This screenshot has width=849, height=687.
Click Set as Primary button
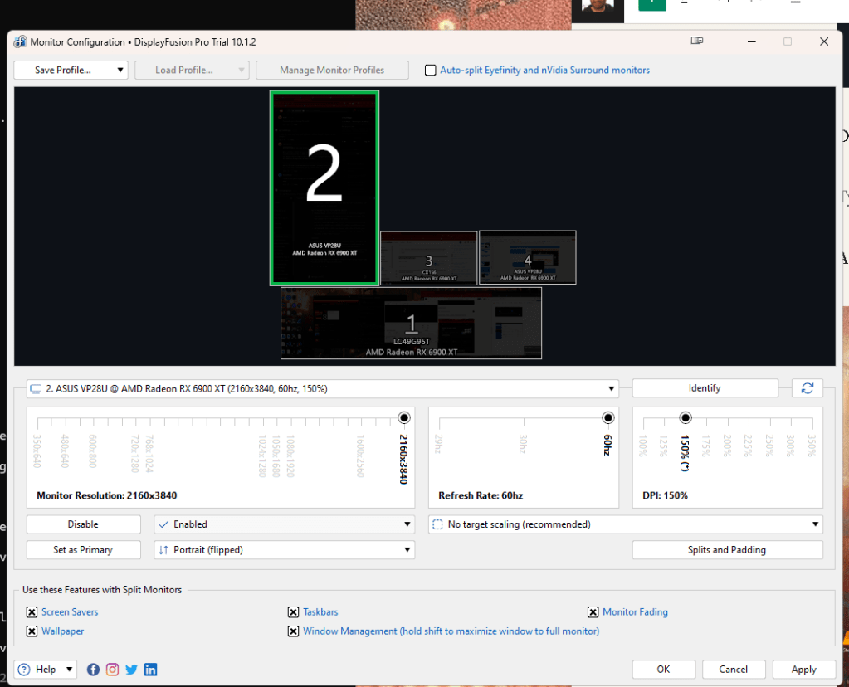[x=83, y=550]
